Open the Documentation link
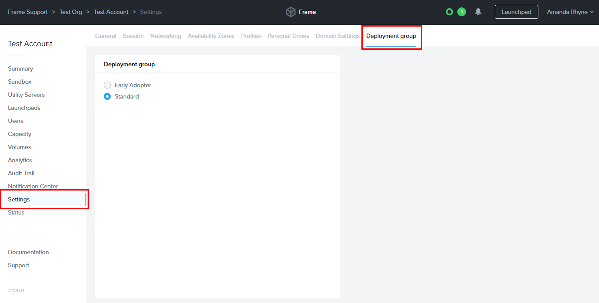The height and width of the screenshot is (303, 599). click(28, 252)
